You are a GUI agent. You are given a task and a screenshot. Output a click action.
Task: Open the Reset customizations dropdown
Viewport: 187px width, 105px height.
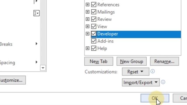[x=136, y=72]
